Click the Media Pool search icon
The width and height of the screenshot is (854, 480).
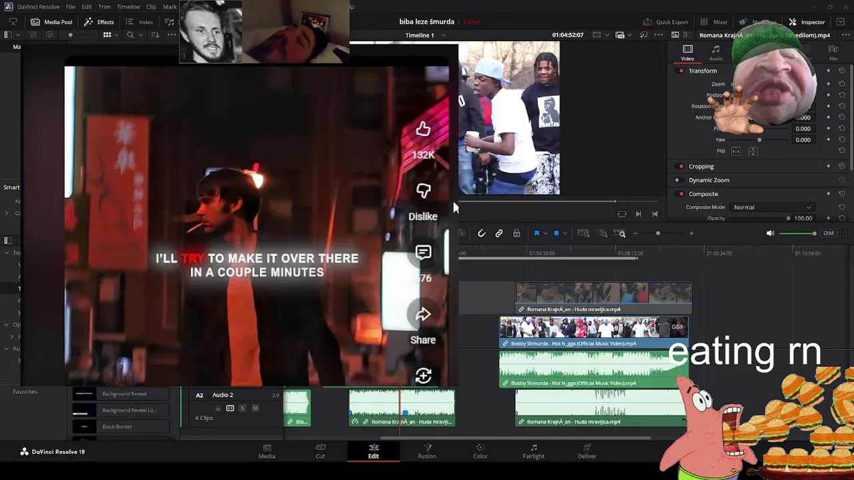tap(130, 35)
